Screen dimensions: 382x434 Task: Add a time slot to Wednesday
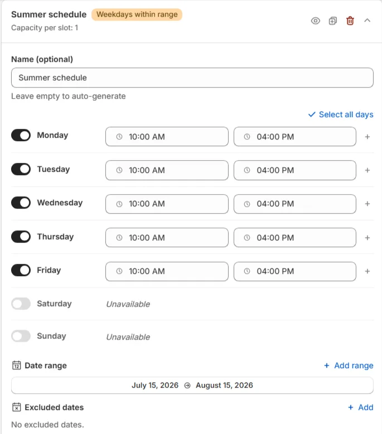[x=368, y=204]
